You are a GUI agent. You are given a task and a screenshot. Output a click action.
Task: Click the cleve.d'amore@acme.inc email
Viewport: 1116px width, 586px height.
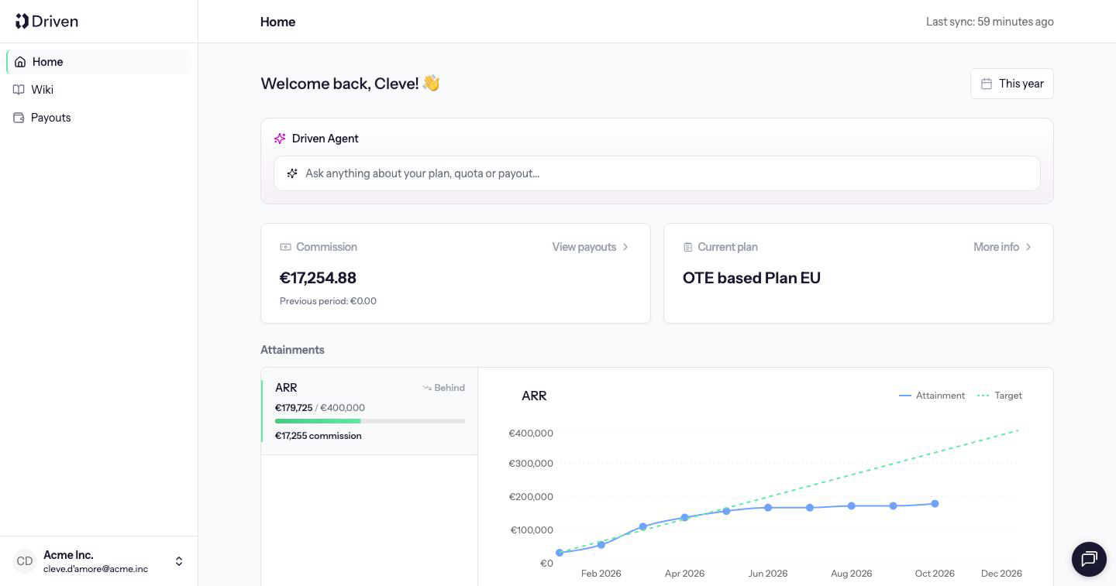(x=95, y=569)
